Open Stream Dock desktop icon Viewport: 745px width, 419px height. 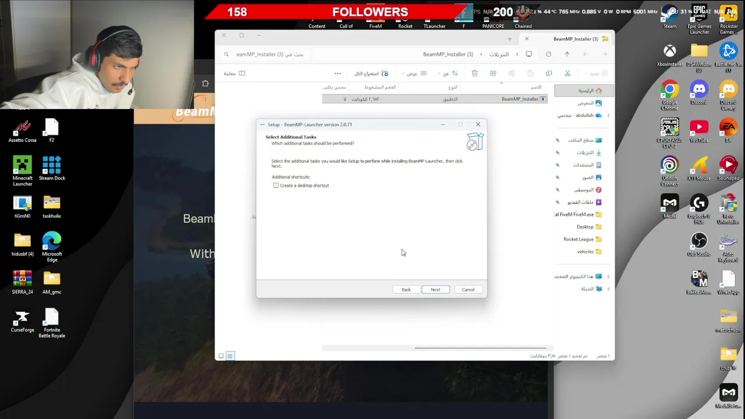(x=52, y=169)
